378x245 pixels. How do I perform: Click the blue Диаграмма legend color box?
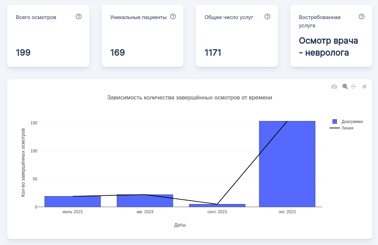click(x=335, y=122)
